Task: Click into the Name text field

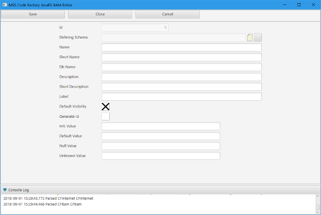Action: coord(181,47)
